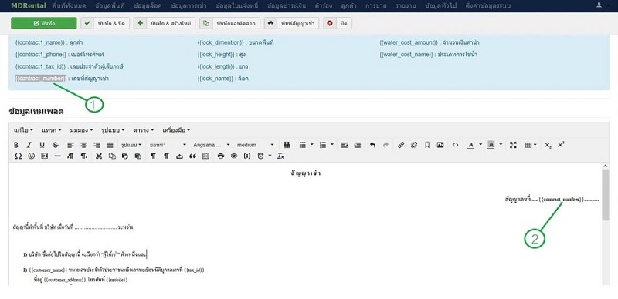Insert an image into the template
This screenshot has height=299, width=618.
click(x=440, y=145)
